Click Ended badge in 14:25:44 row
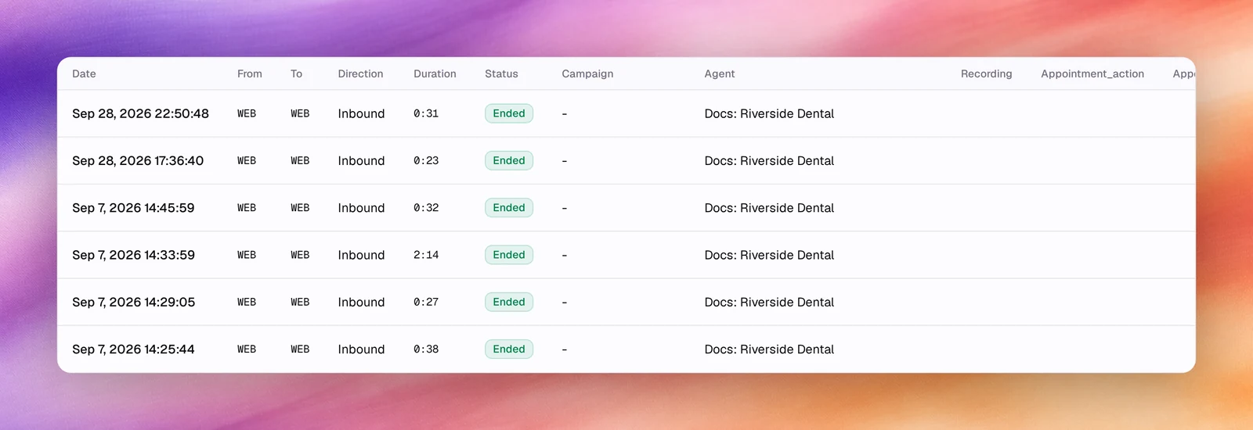The width and height of the screenshot is (1253, 430). click(509, 349)
